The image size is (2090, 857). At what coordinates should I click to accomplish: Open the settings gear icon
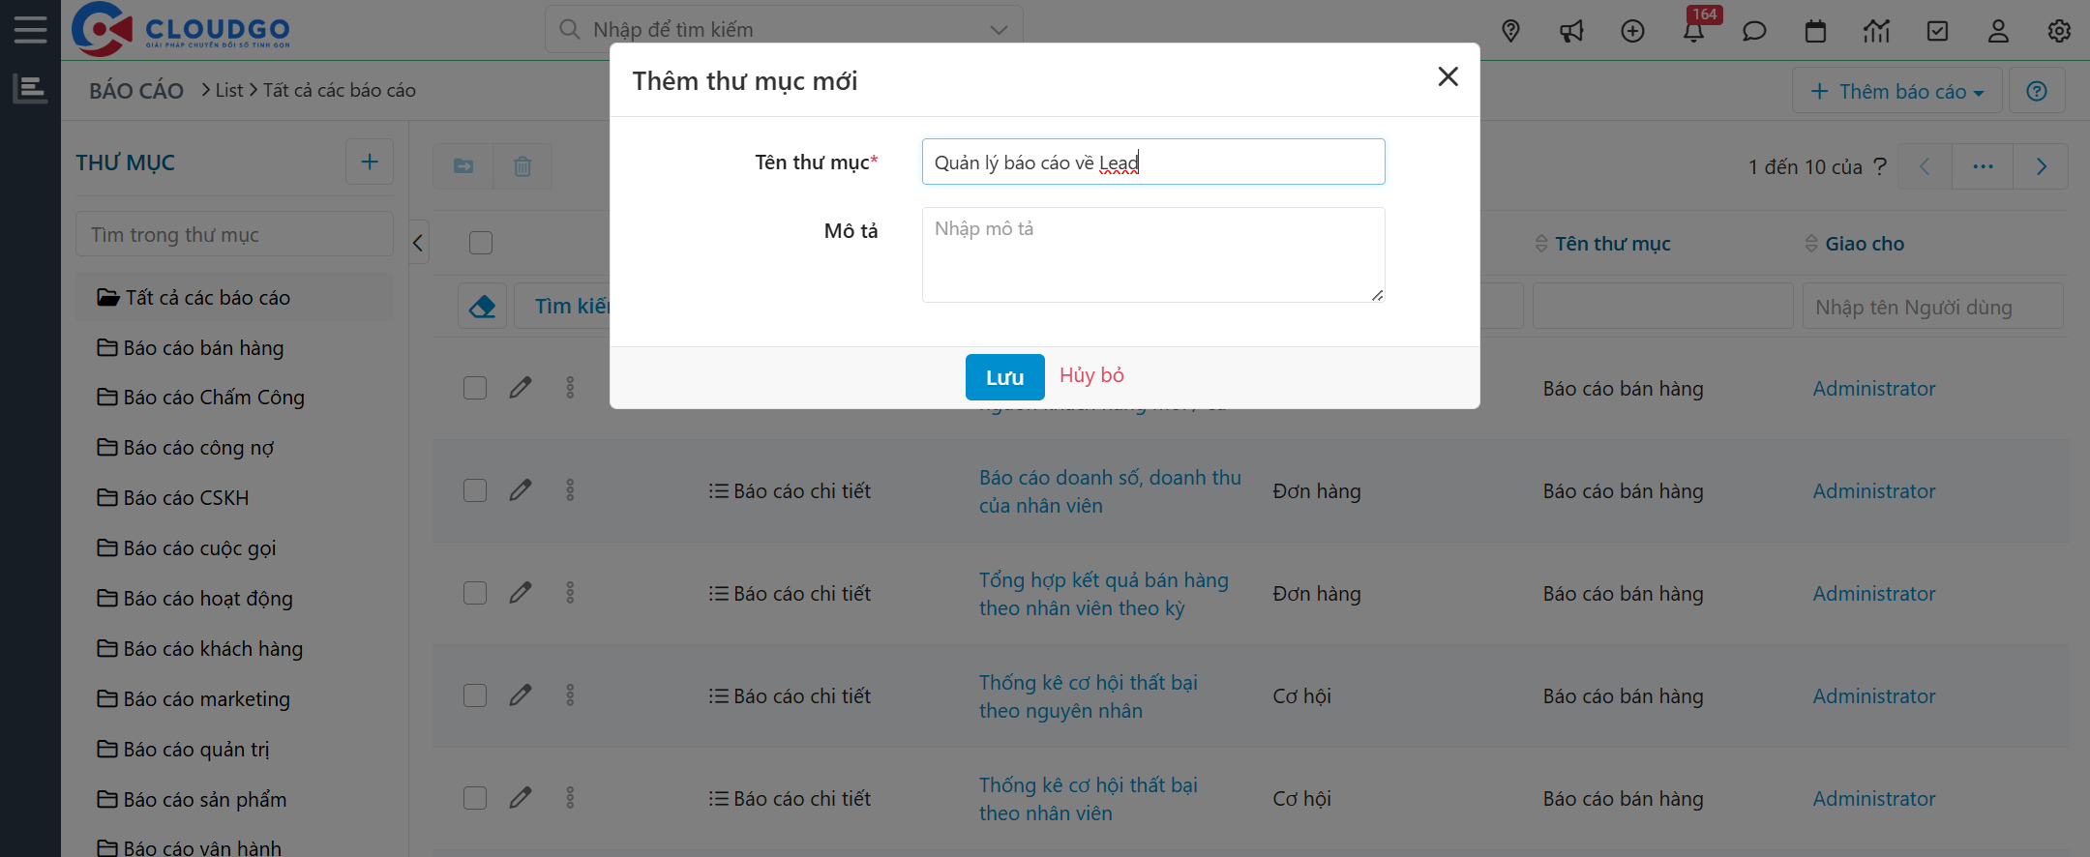[2058, 31]
